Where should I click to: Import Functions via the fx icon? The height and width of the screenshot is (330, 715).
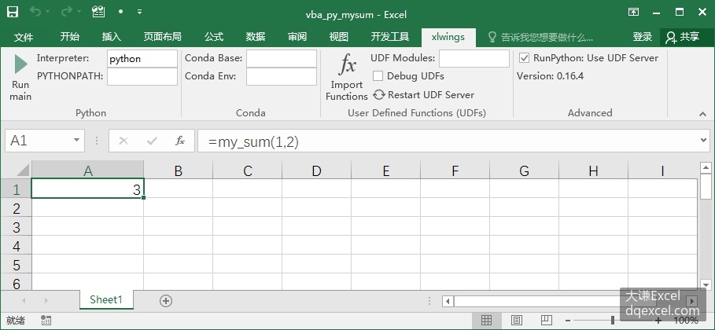(x=347, y=78)
